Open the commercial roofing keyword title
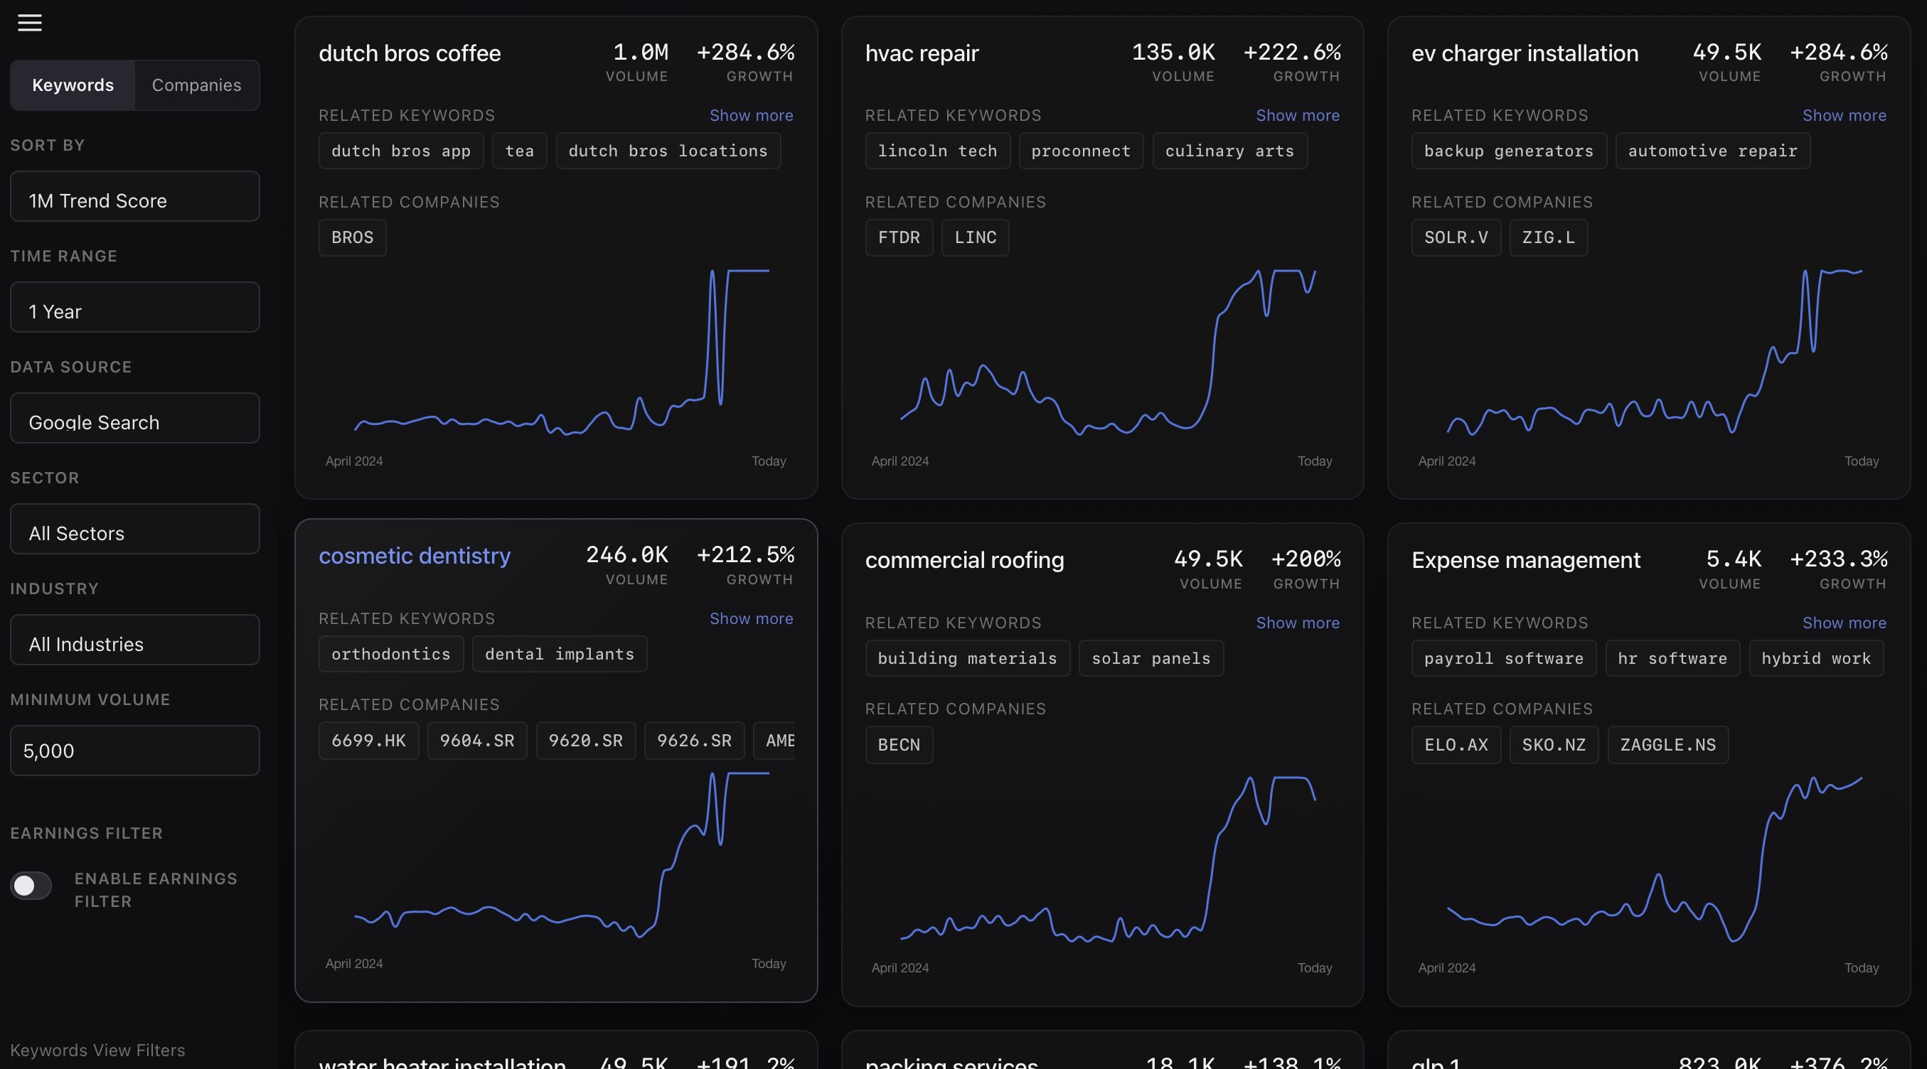Screen dimensions: 1927x1069 pyautogui.click(x=964, y=560)
